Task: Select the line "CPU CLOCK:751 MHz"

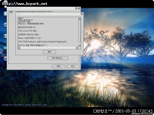Action: pyautogui.click(x=27, y=31)
